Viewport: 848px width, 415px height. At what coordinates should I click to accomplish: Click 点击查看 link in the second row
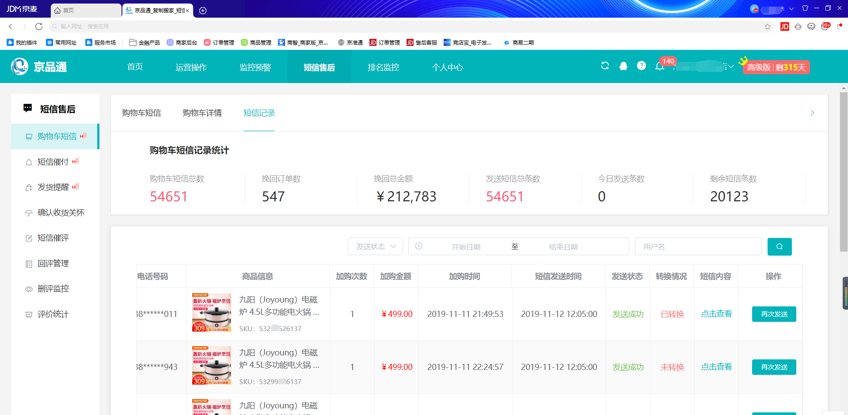tap(716, 367)
